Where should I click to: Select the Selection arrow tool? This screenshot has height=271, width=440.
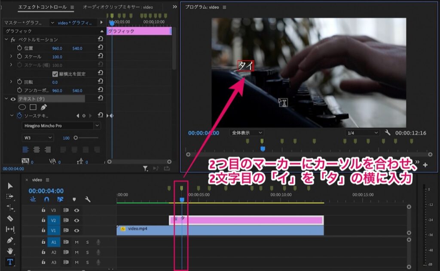pyautogui.click(x=10, y=186)
